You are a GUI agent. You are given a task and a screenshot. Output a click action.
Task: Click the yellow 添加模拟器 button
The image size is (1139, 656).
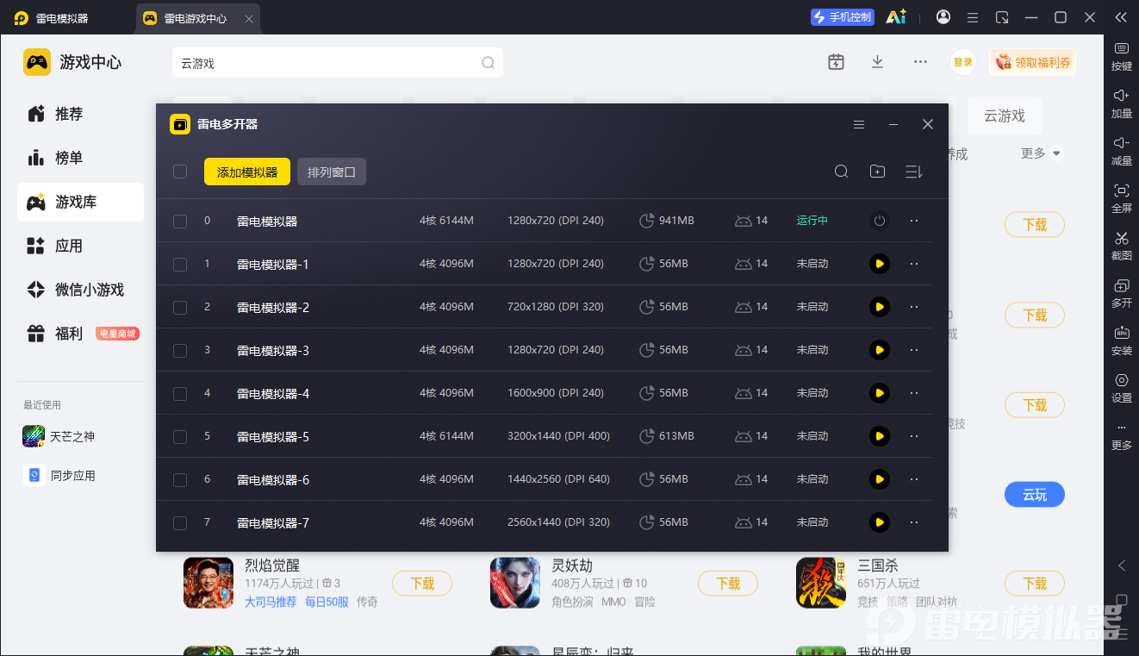click(x=247, y=172)
